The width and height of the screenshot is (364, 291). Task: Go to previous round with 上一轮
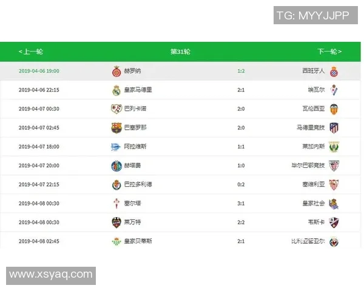(31, 52)
